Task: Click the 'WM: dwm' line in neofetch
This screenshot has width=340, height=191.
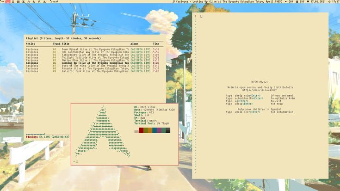Action: click(x=139, y=118)
